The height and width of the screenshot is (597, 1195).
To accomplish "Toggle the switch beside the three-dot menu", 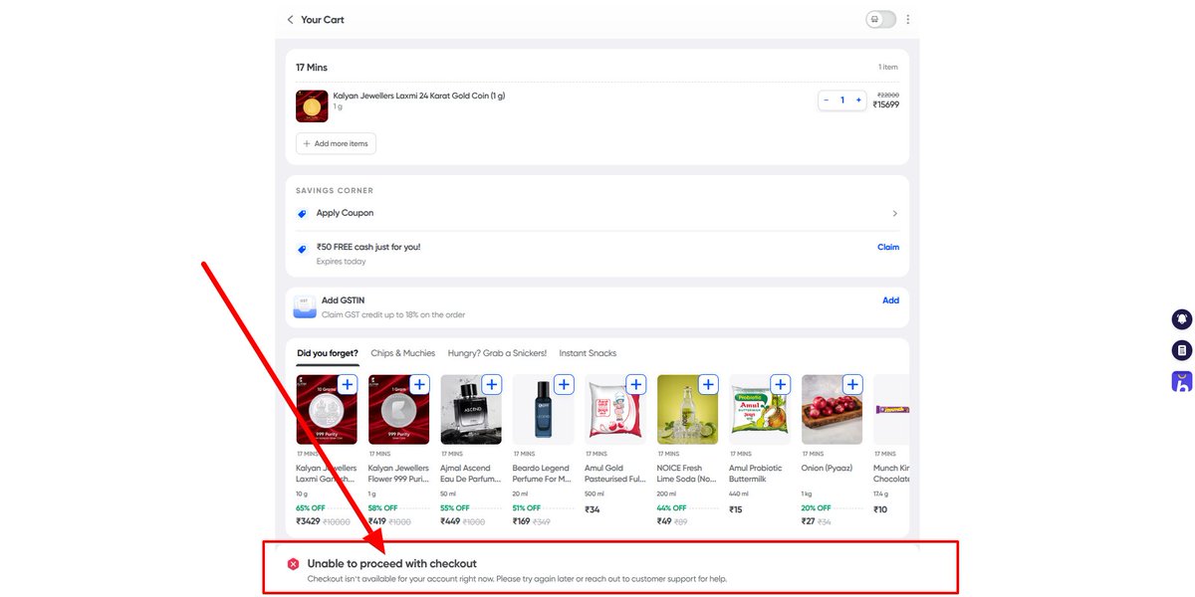I will 881,20.
